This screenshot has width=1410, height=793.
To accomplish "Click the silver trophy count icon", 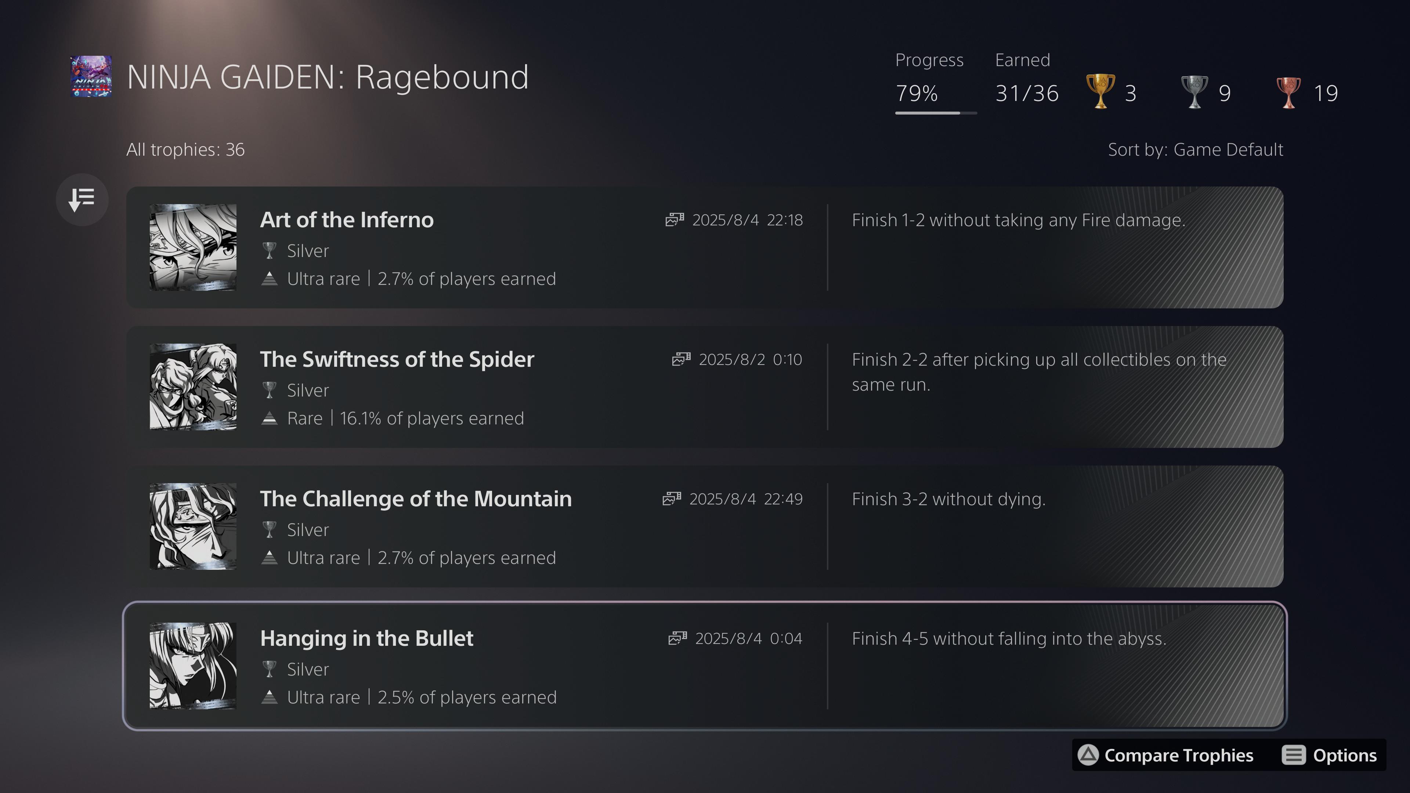I will 1194,91.
